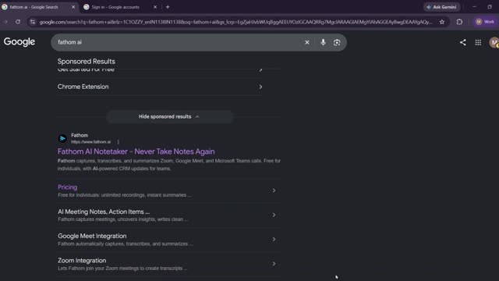
Task: Click the site information icon in address bar
Action: click(33, 22)
